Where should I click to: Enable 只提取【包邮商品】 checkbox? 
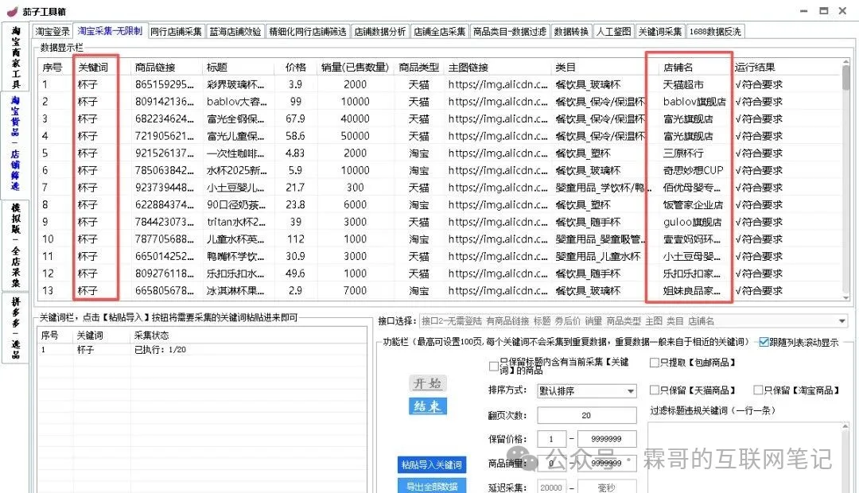655,363
